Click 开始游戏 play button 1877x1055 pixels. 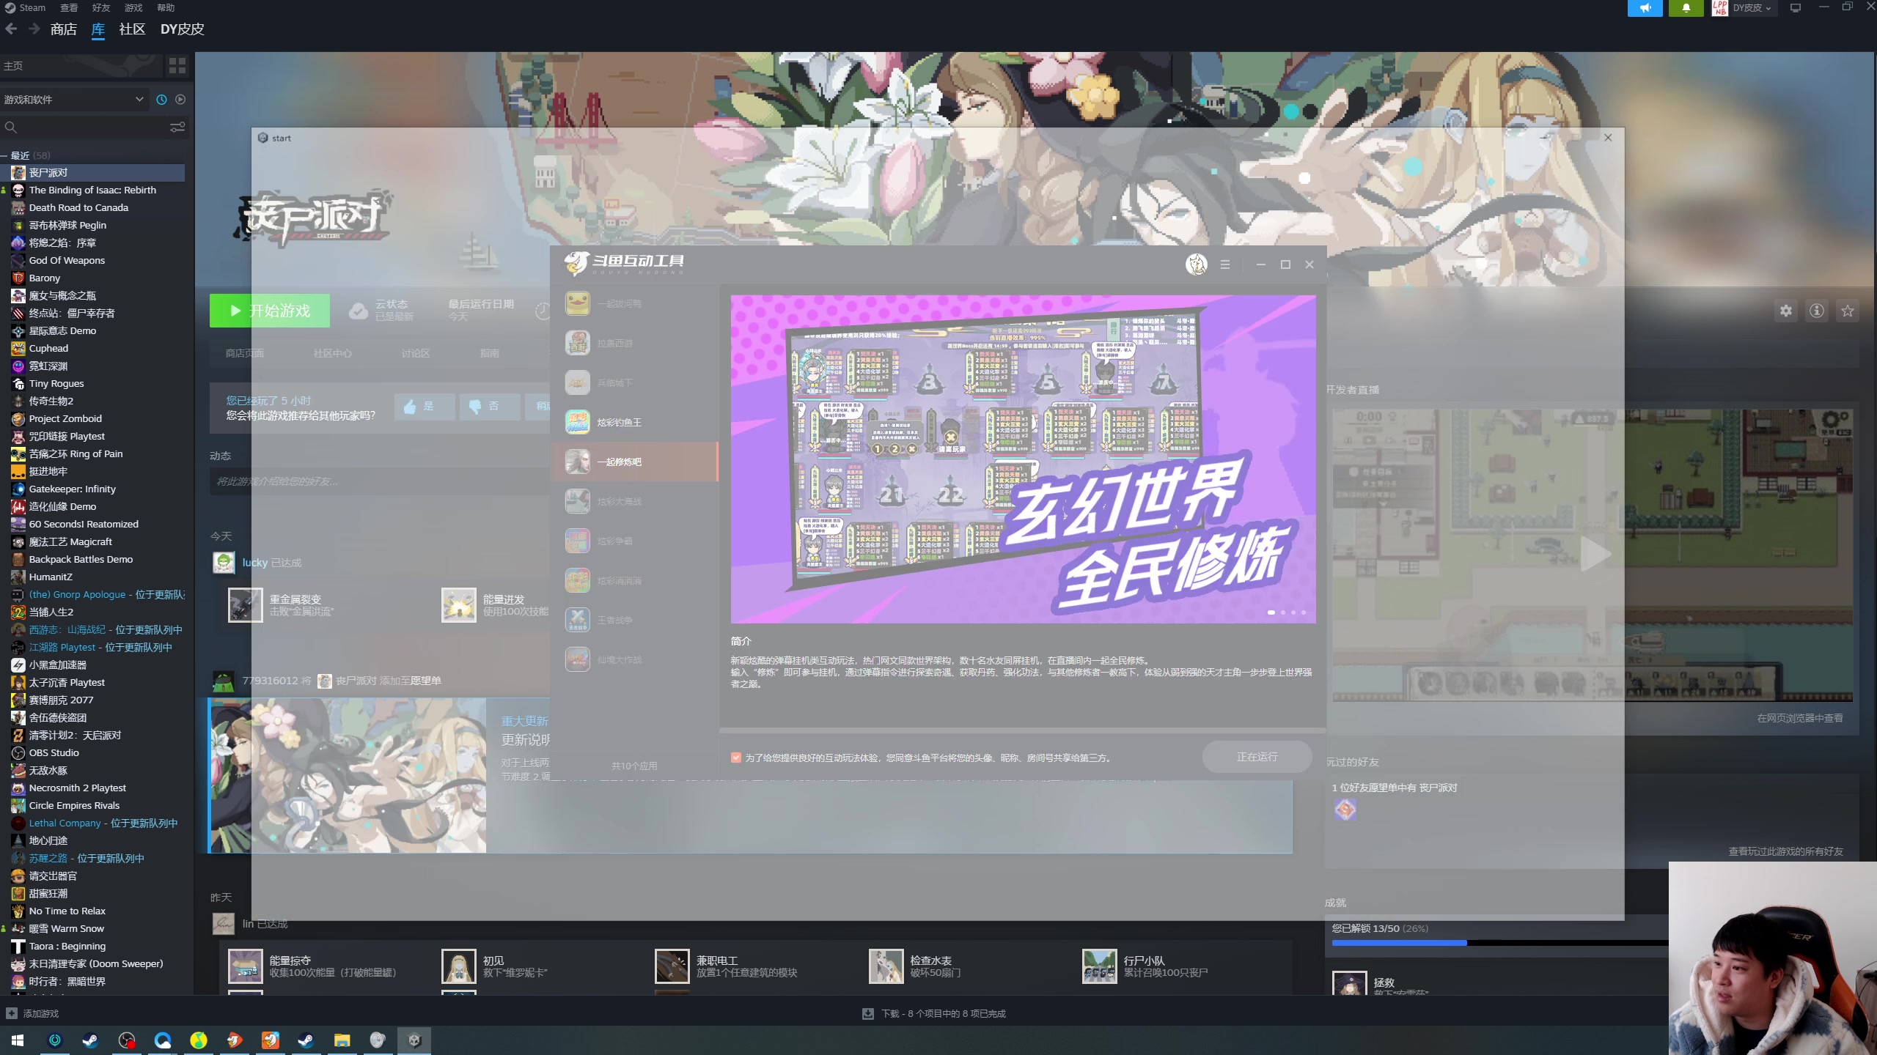tap(270, 311)
